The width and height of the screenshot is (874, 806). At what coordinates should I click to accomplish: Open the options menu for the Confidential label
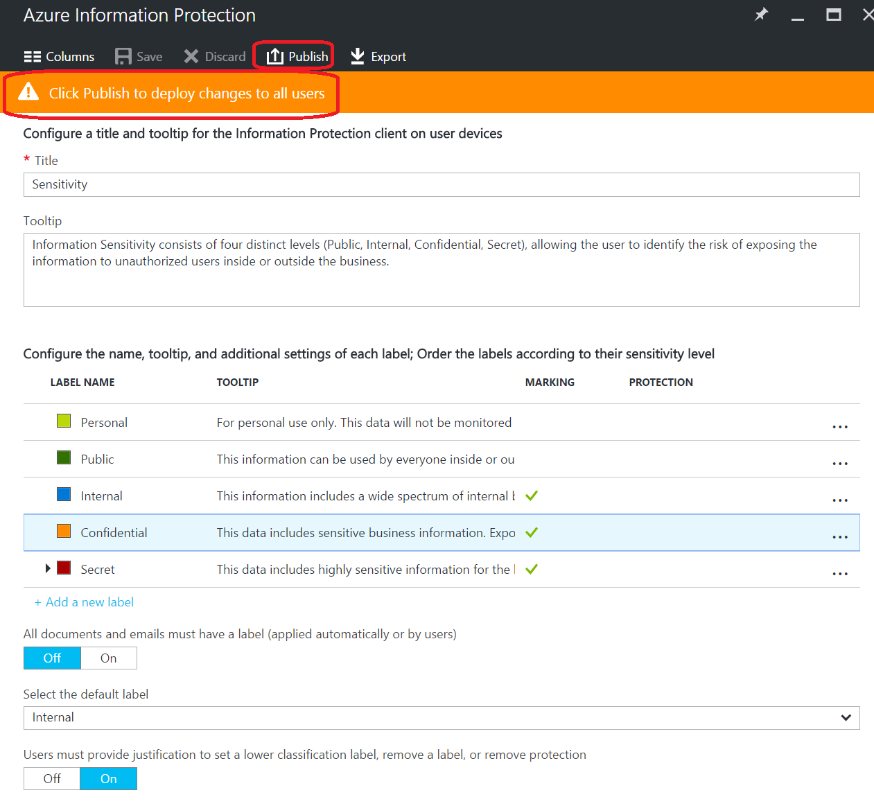(840, 536)
